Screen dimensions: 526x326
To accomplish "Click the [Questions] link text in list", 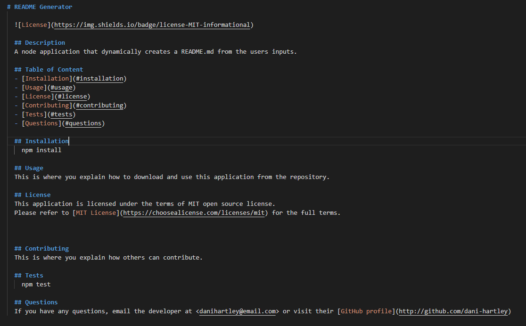I will 41,123.
